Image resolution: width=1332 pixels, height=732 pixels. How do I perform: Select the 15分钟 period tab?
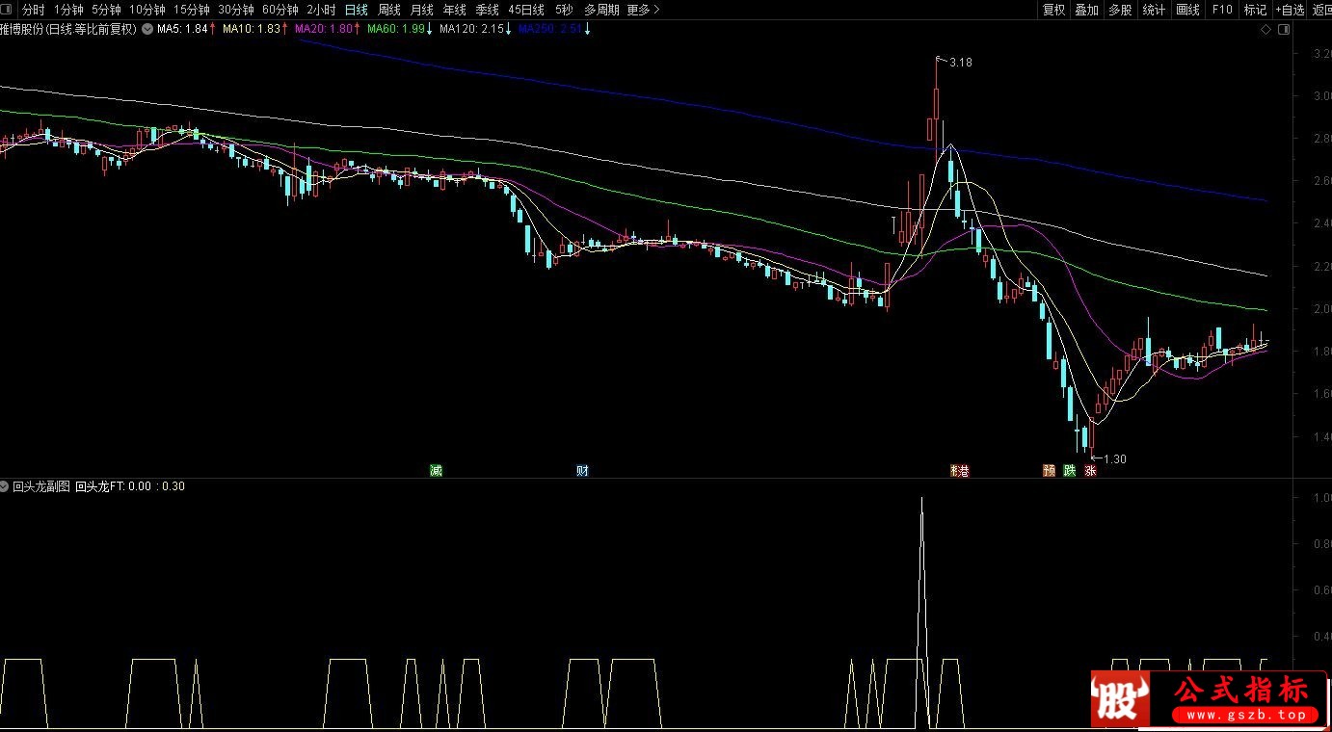click(x=191, y=10)
